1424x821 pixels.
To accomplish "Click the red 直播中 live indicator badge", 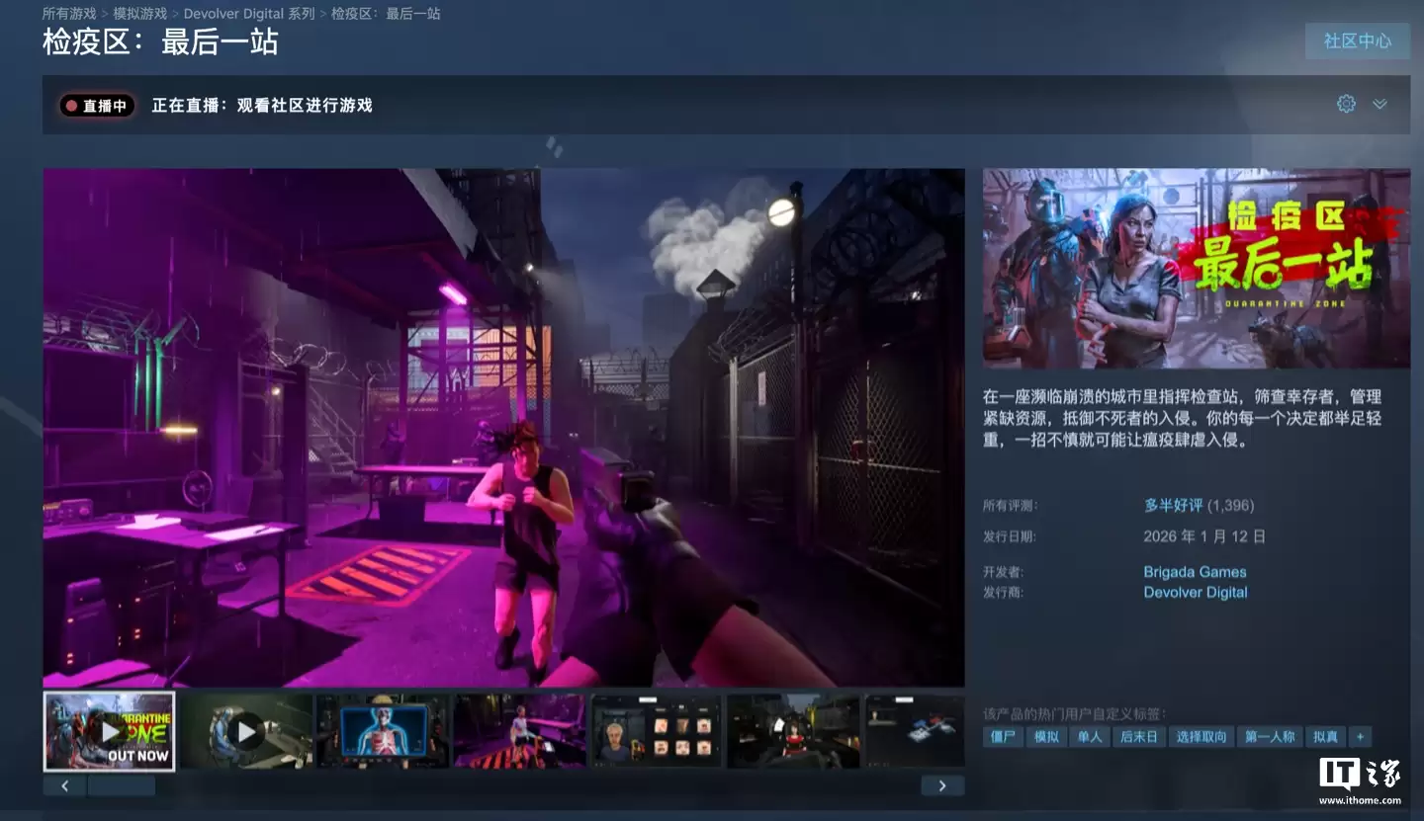I will tap(96, 106).
